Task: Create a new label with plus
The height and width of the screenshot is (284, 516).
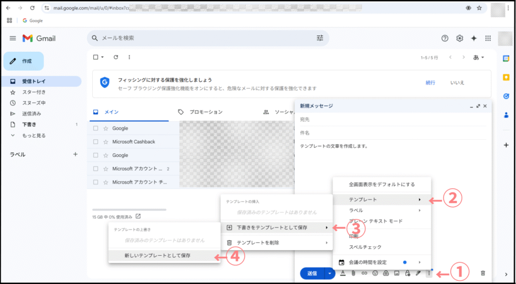Action: coord(75,154)
